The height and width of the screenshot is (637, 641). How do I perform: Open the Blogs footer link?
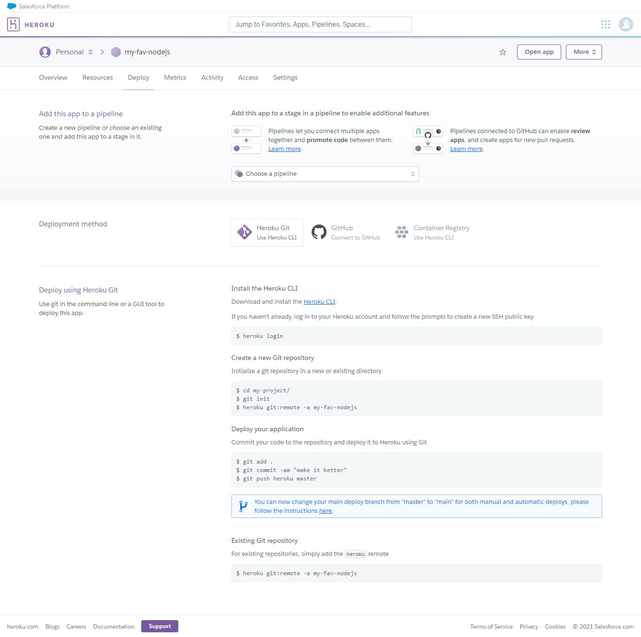coord(52,627)
